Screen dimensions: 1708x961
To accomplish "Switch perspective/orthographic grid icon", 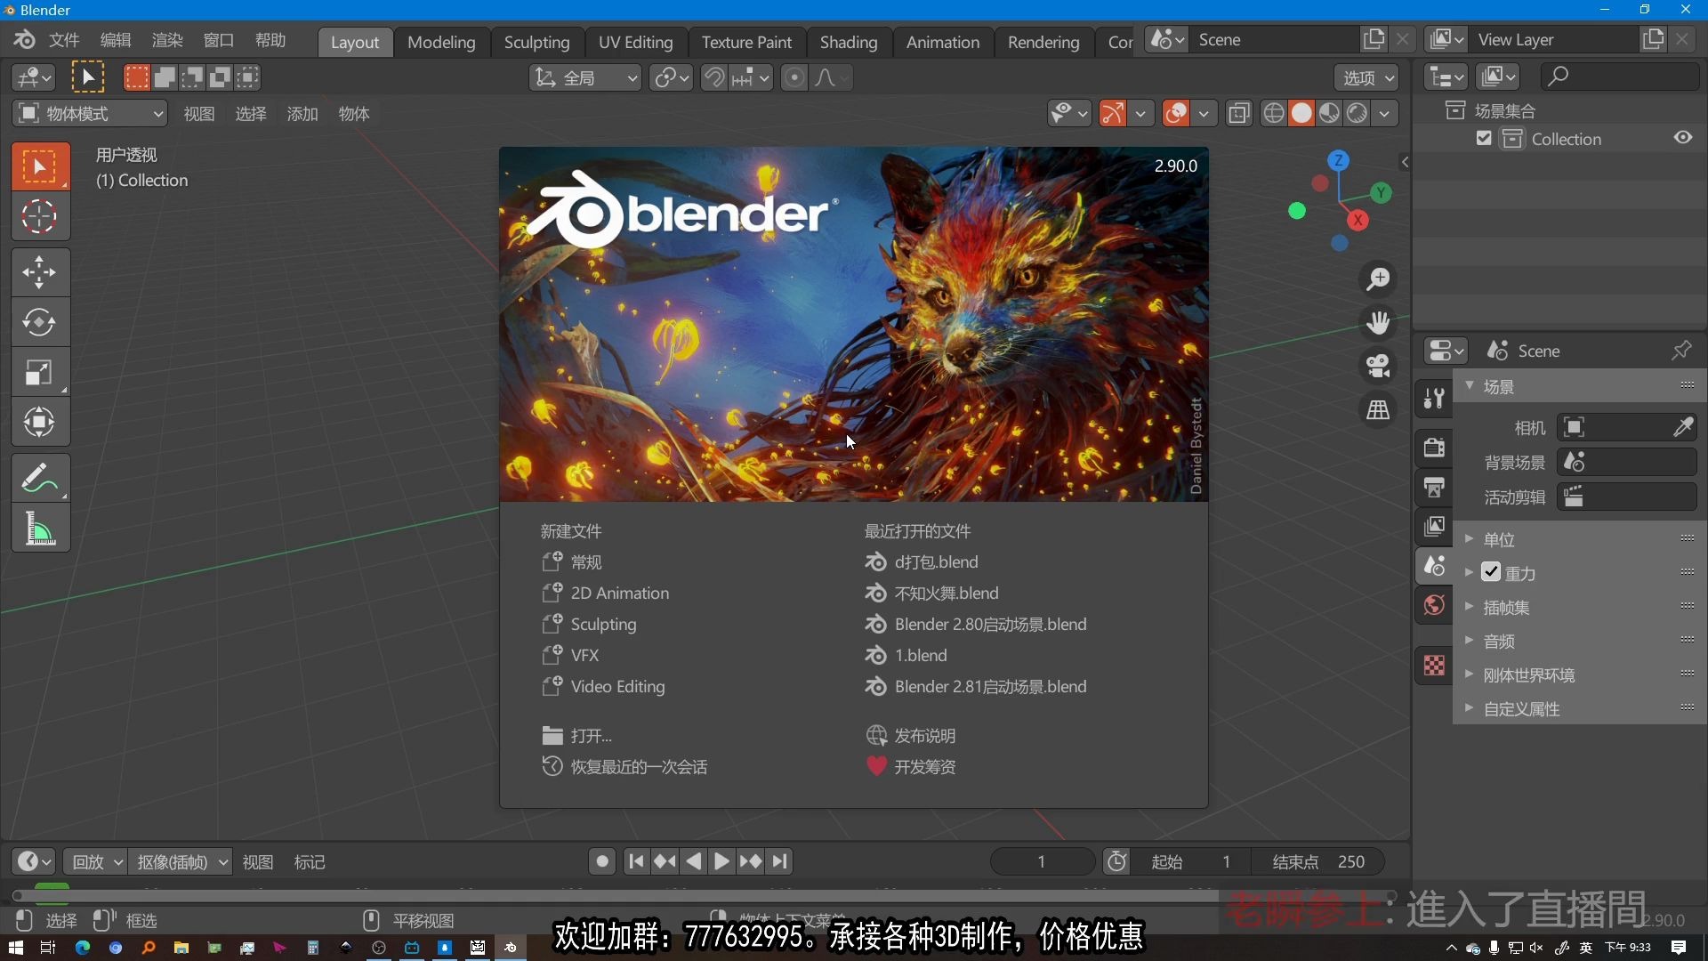I will [x=1378, y=409].
